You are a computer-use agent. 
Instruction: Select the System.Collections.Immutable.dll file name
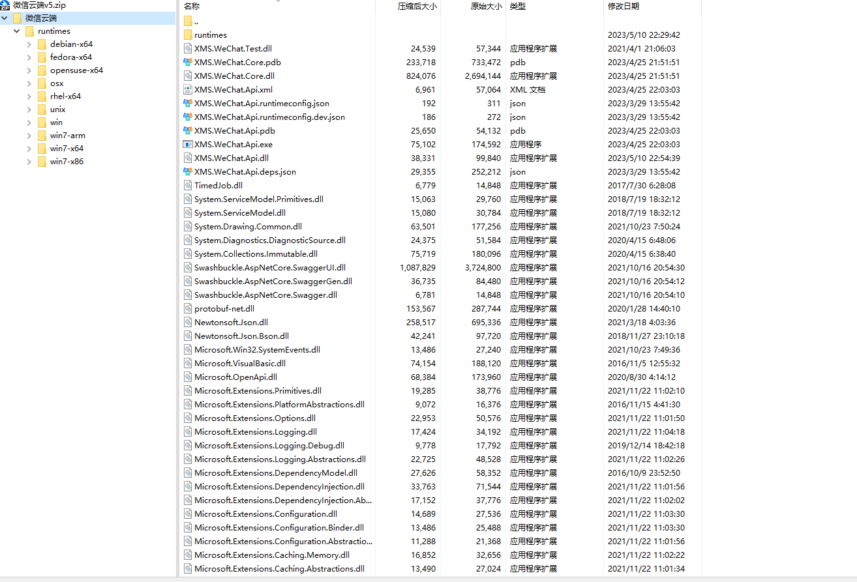click(x=256, y=254)
